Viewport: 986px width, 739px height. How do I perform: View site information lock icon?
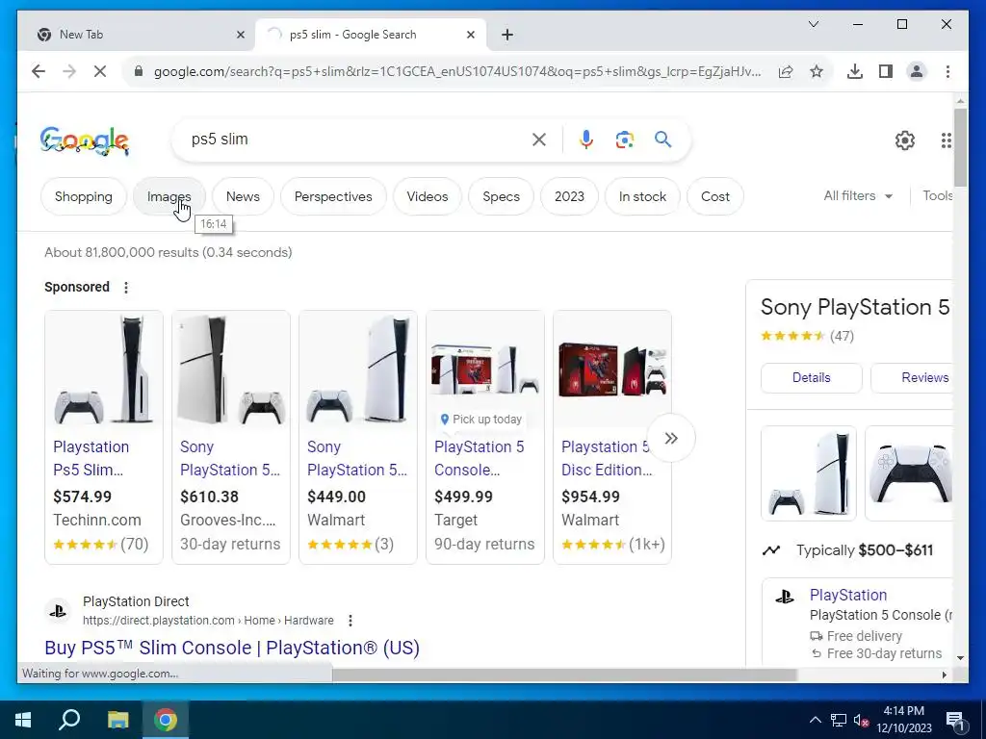139,71
